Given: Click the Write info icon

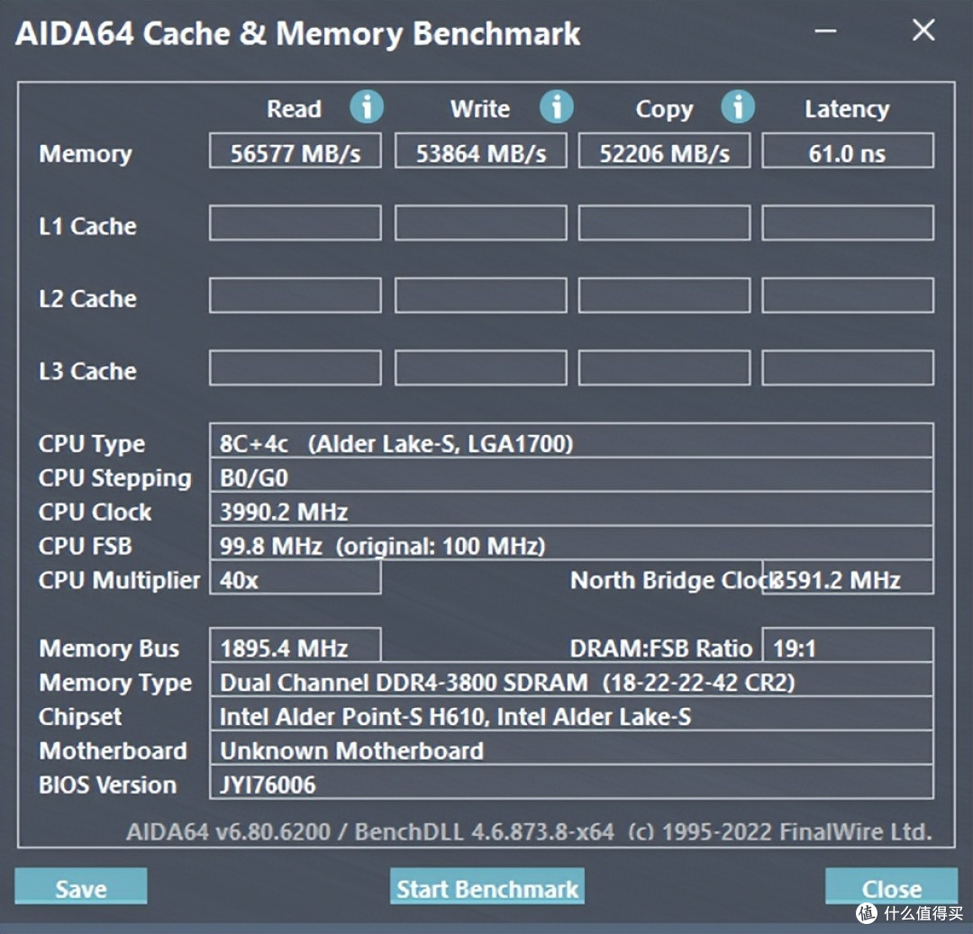Looking at the screenshot, I should click(x=556, y=107).
